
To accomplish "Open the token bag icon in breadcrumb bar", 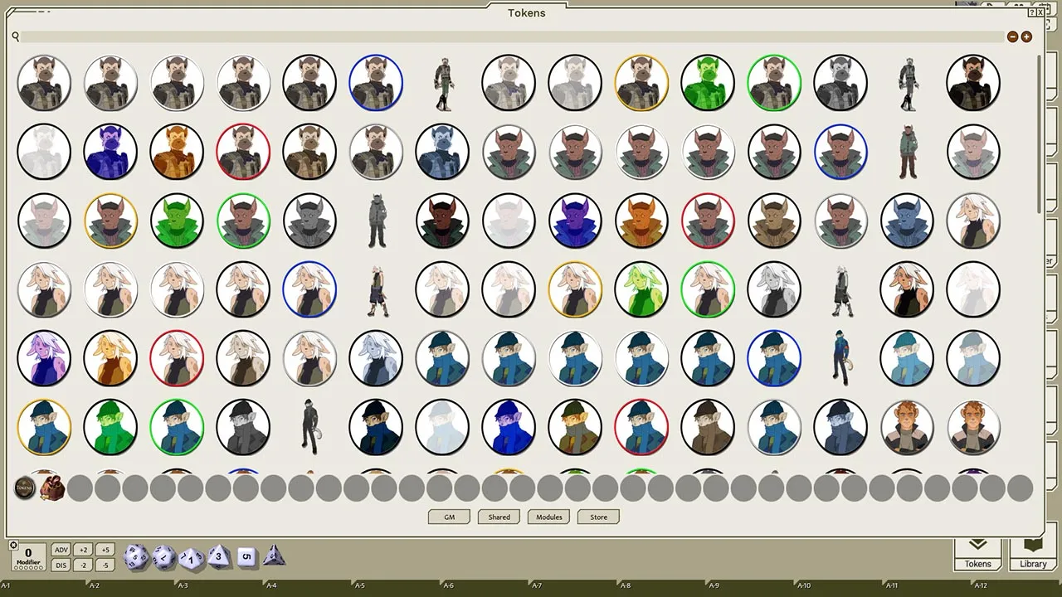I will [x=52, y=488].
